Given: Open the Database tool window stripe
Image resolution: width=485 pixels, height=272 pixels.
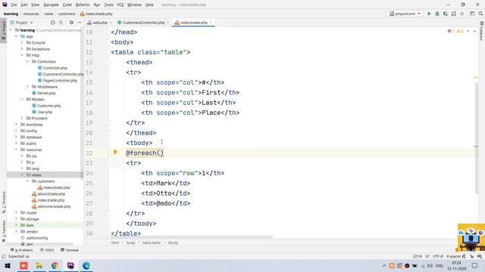Looking at the screenshot, I should pyautogui.click(x=482, y=31).
